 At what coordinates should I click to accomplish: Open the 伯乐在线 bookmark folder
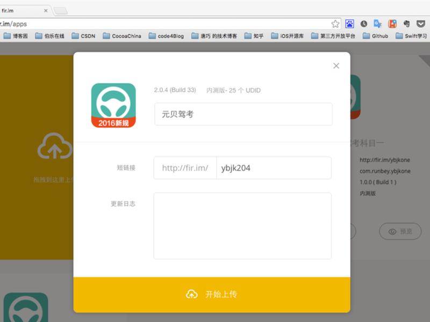click(49, 36)
